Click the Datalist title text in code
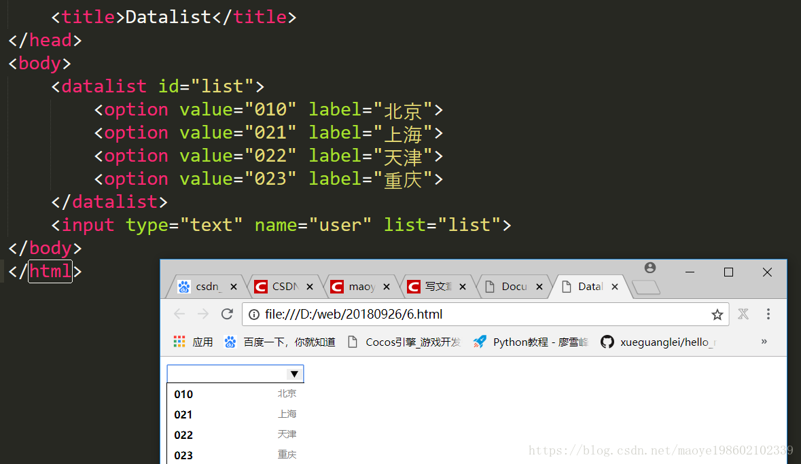The width and height of the screenshot is (801, 464). point(168,17)
